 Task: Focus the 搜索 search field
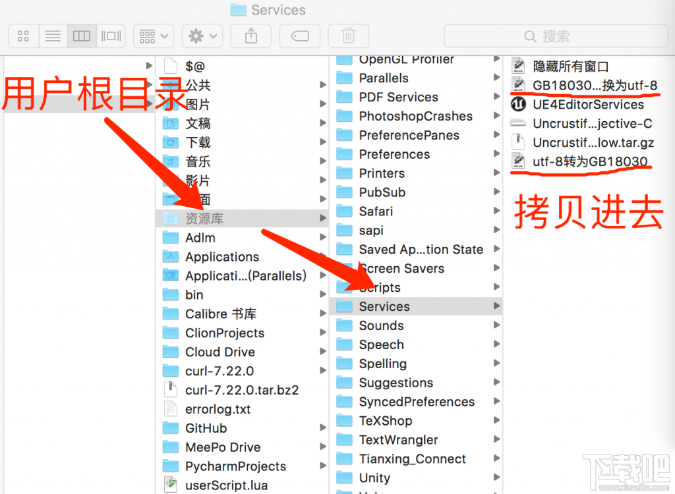point(556,36)
